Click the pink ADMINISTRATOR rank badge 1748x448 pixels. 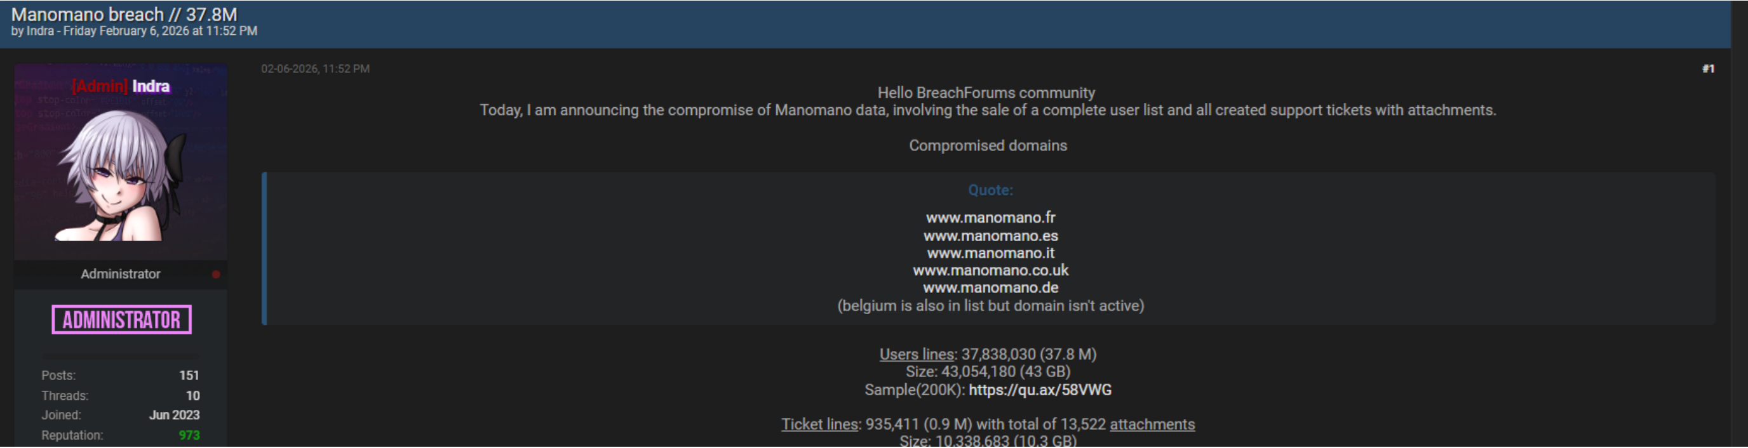(121, 320)
